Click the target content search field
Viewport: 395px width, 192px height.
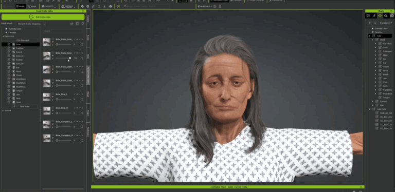[x=147, y=6]
